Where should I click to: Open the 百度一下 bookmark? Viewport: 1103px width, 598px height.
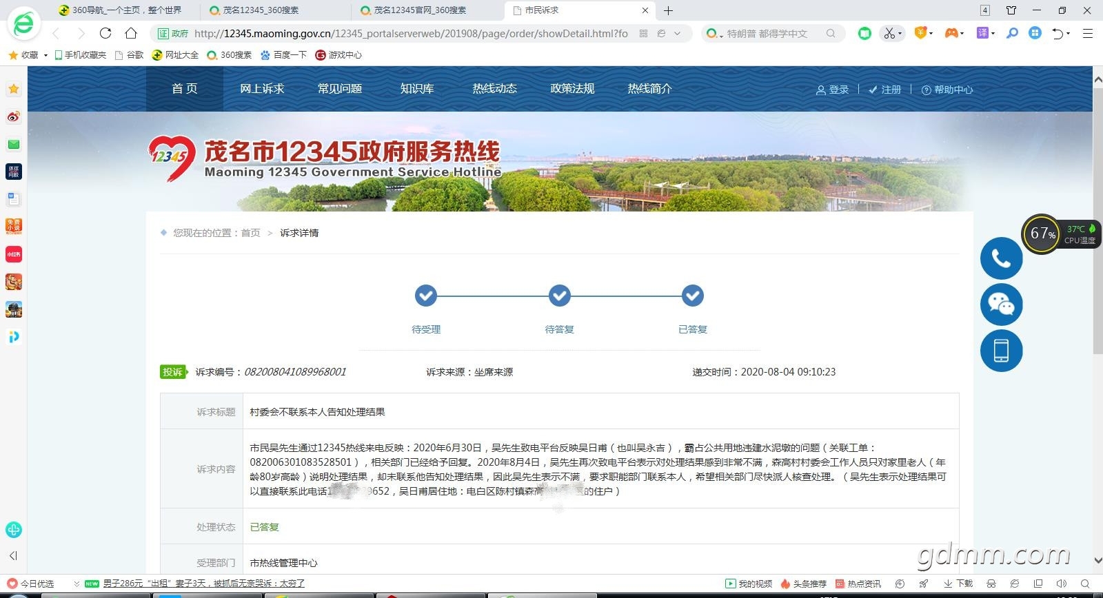[x=283, y=55]
